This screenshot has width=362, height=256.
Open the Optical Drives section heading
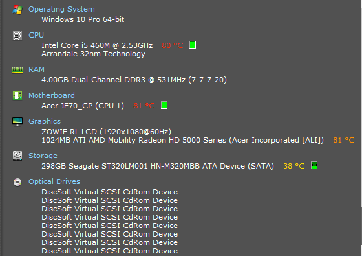click(x=54, y=181)
